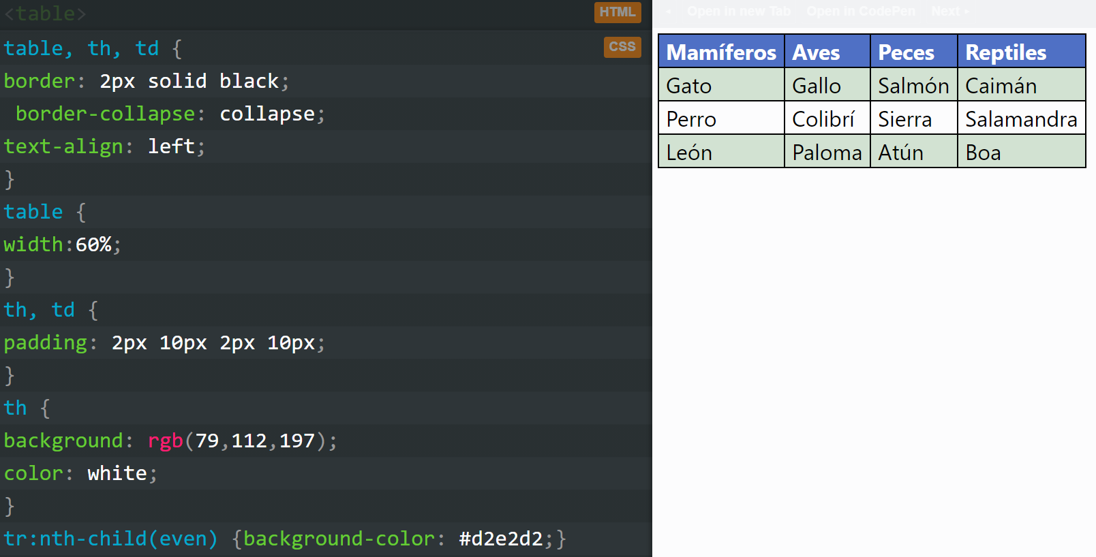Viewport: 1096px width, 557px height.
Task: Place cursor on the width:60% line
Action: tap(63, 244)
